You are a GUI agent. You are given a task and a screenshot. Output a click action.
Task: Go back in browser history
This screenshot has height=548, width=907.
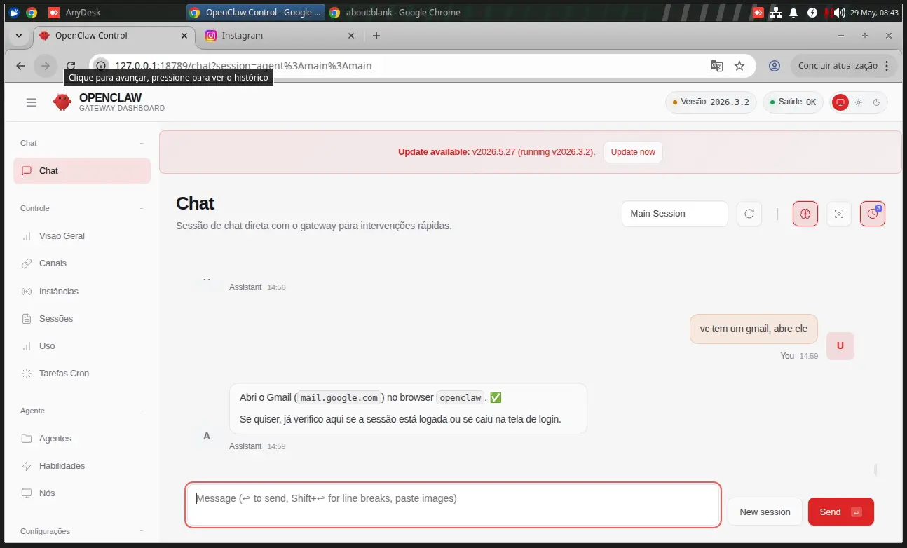20,66
